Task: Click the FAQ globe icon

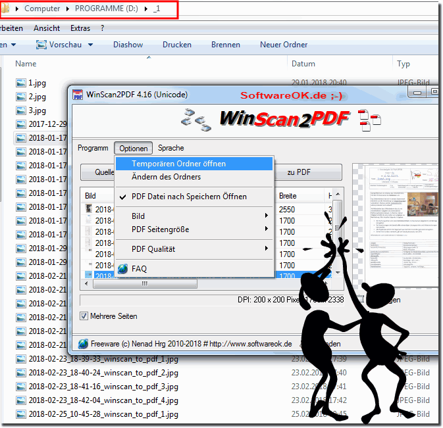Action: click(x=123, y=269)
